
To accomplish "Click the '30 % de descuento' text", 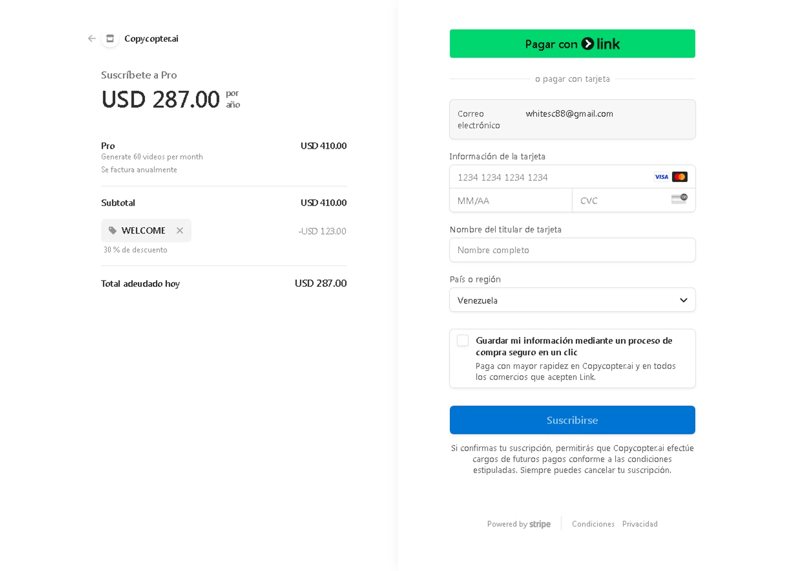I will (135, 250).
